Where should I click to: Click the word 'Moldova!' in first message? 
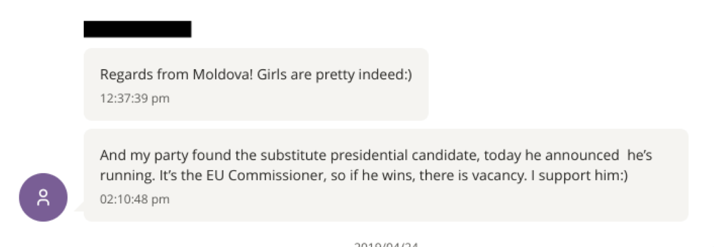point(223,74)
